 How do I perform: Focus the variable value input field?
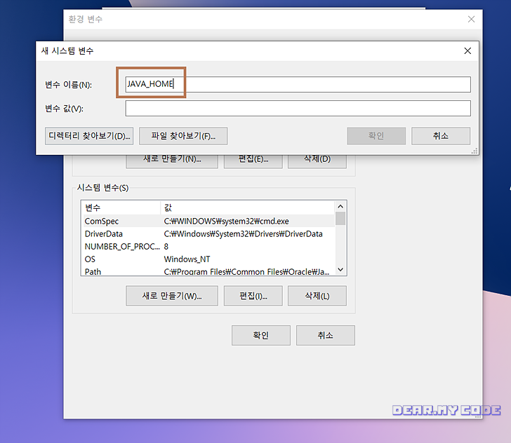(x=298, y=108)
